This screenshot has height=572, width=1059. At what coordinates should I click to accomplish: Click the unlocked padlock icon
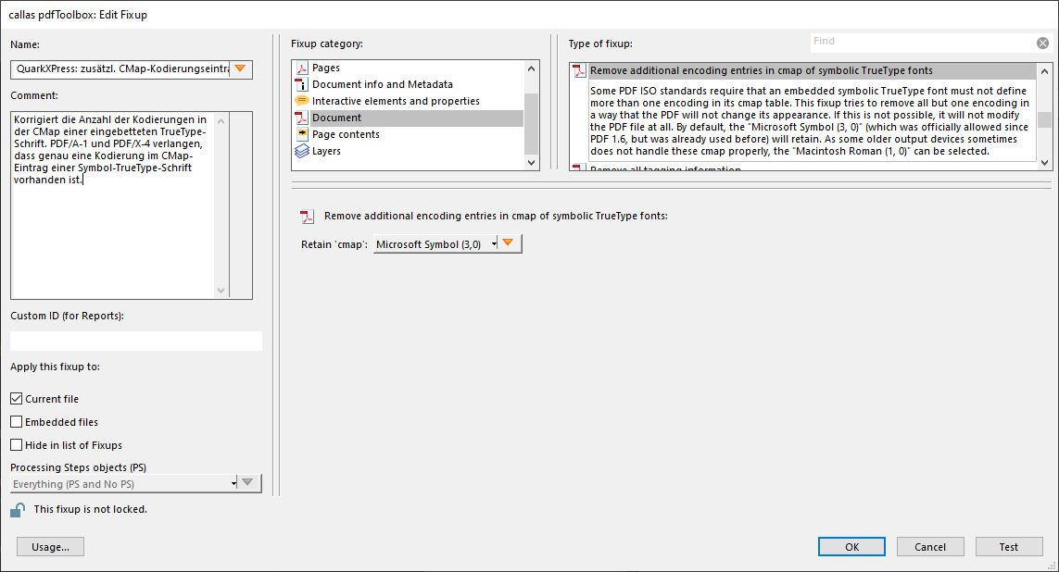coord(18,510)
